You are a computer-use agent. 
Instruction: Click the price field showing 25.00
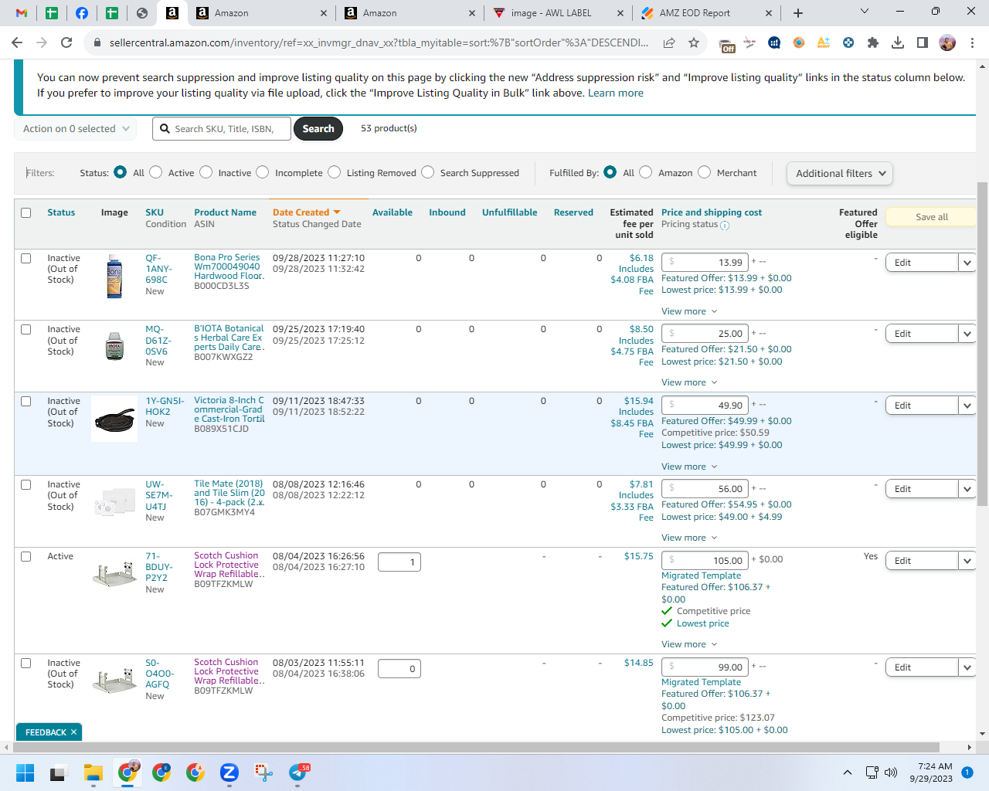705,334
